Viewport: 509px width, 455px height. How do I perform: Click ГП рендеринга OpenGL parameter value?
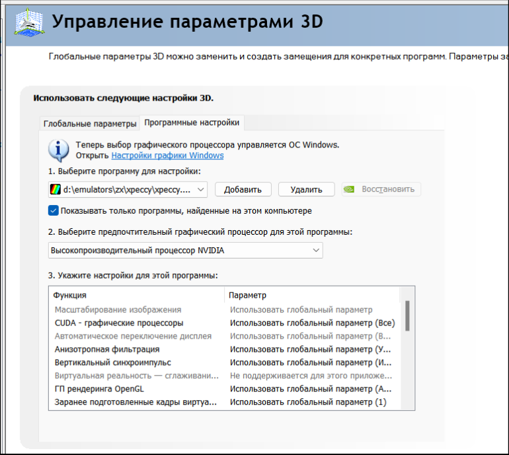click(x=311, y=389)
